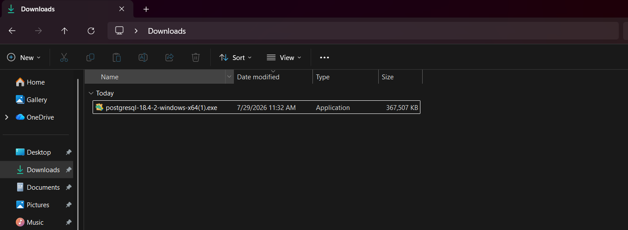Image resolution: width=628 pixels, height=230 pixels.
Task: Open the Sort dropdown menu
Action: (x=236, y=57)
